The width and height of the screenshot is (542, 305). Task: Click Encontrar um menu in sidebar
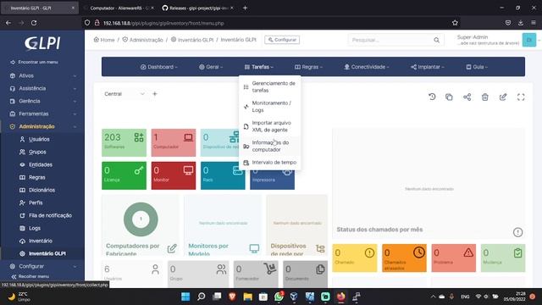(35, 62)
